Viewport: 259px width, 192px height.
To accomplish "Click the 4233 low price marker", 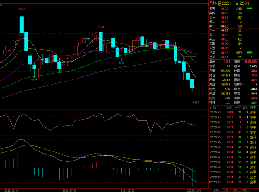I will pos(196,102).
